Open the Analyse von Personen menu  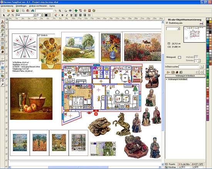[38, 6]
